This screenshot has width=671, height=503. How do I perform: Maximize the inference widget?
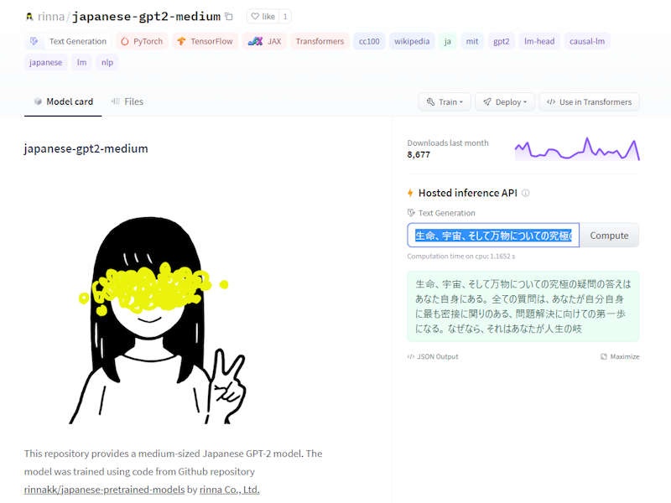620,356
